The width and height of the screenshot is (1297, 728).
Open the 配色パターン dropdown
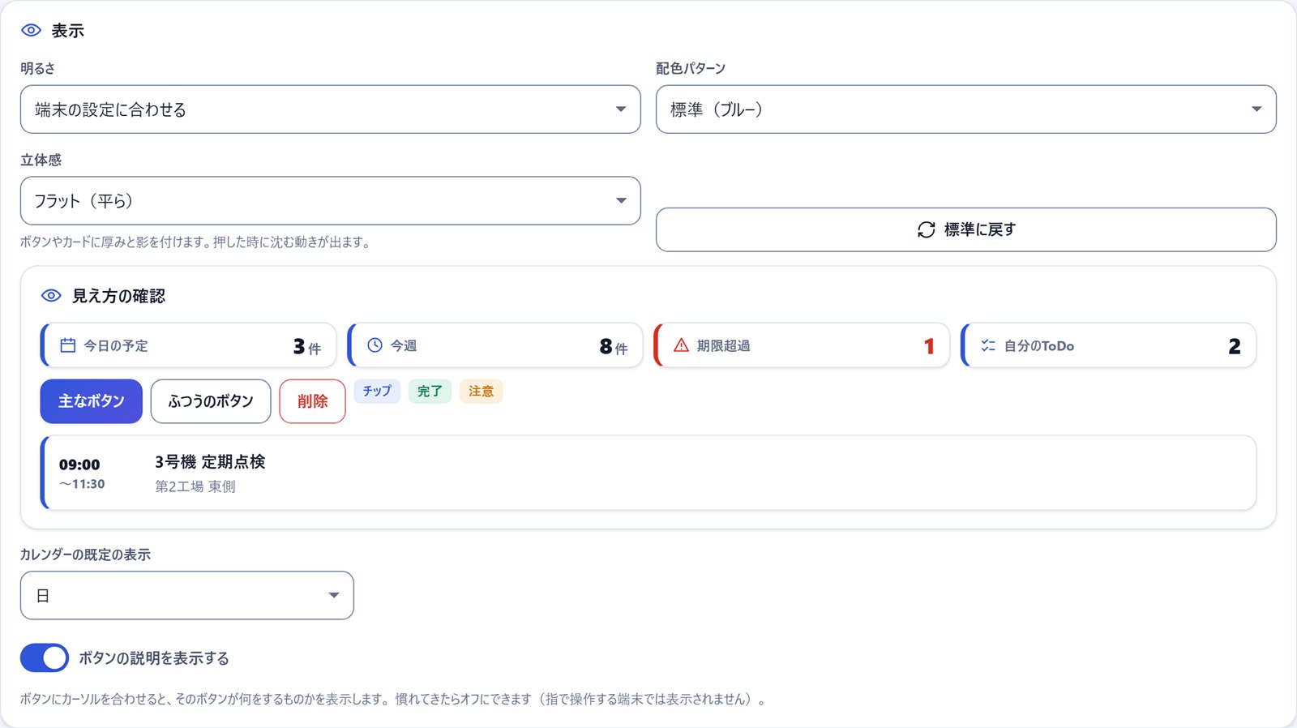[x=966, y=109]
